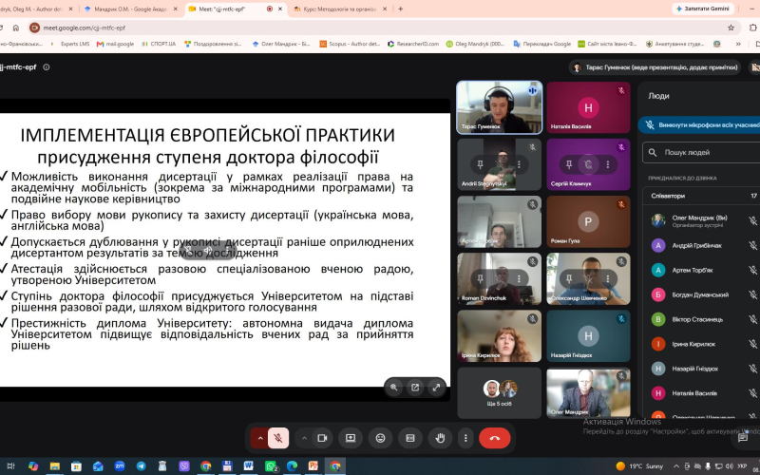Open the 19°C Sunny weather widget

[638, 466]
